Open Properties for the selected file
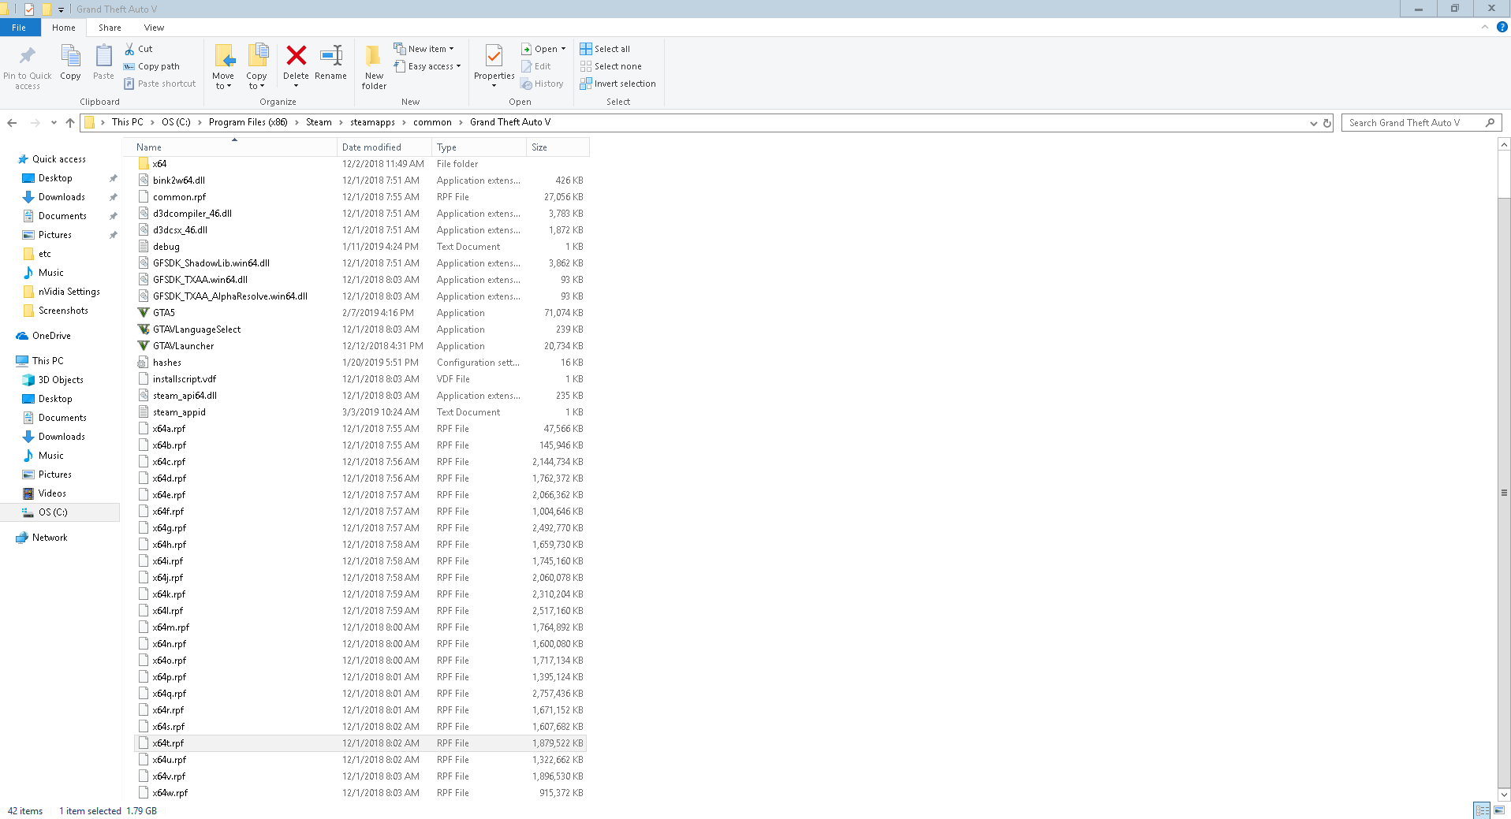This screenshot has height=819, width=1511. [x=494, y=66]
